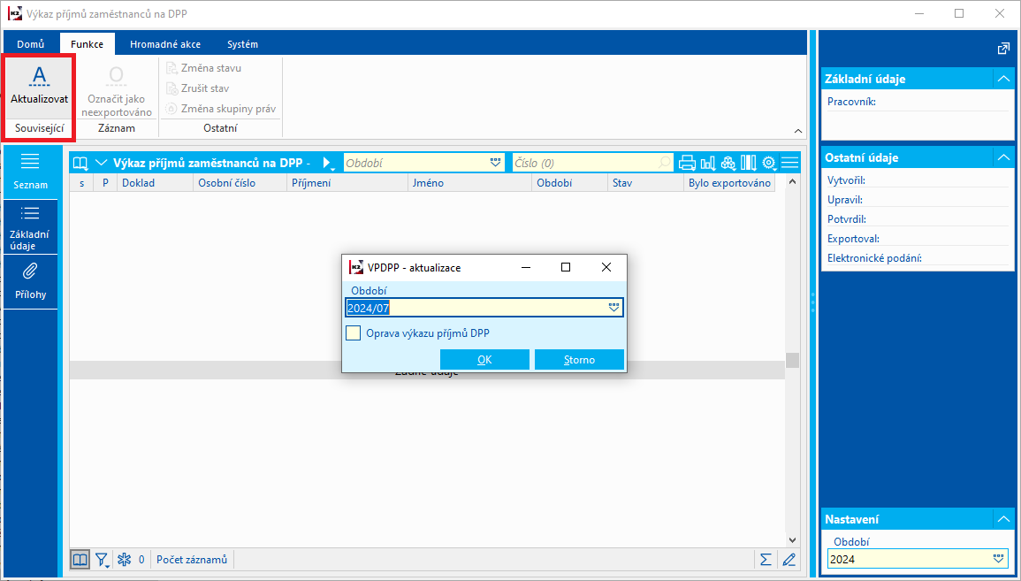Viewport: 1021px width, 581px height.
Task: Click the play arrow in list header
Action: (328, 163)
